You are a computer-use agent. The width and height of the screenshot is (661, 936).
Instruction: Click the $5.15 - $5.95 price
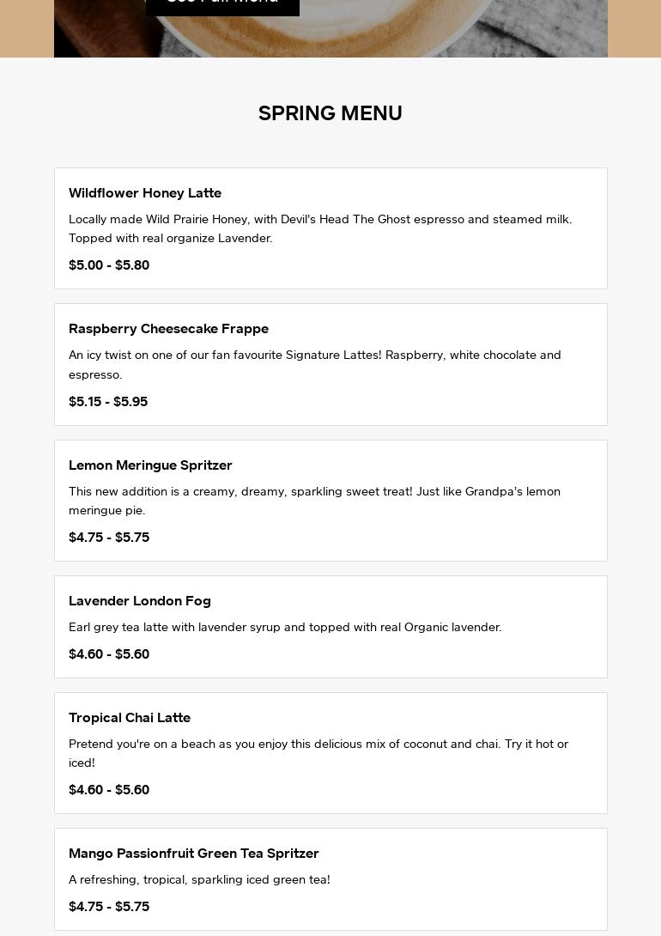pyautogui.click(x=108, y=402)
